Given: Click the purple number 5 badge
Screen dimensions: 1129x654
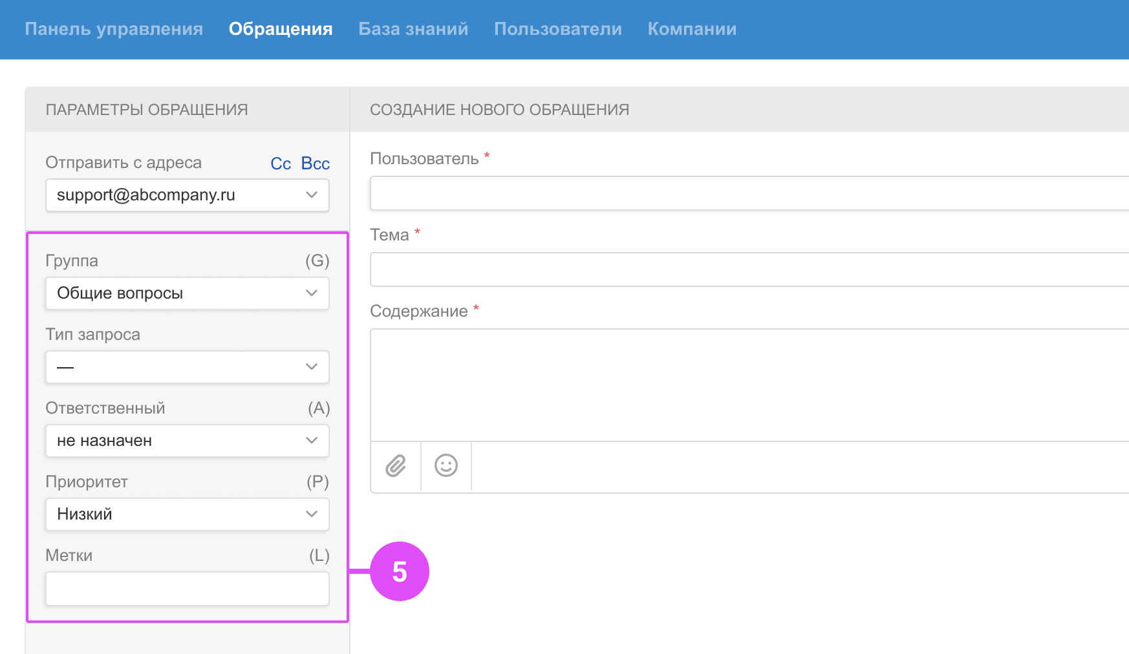Looking at the screenshot, I should 400,571.
